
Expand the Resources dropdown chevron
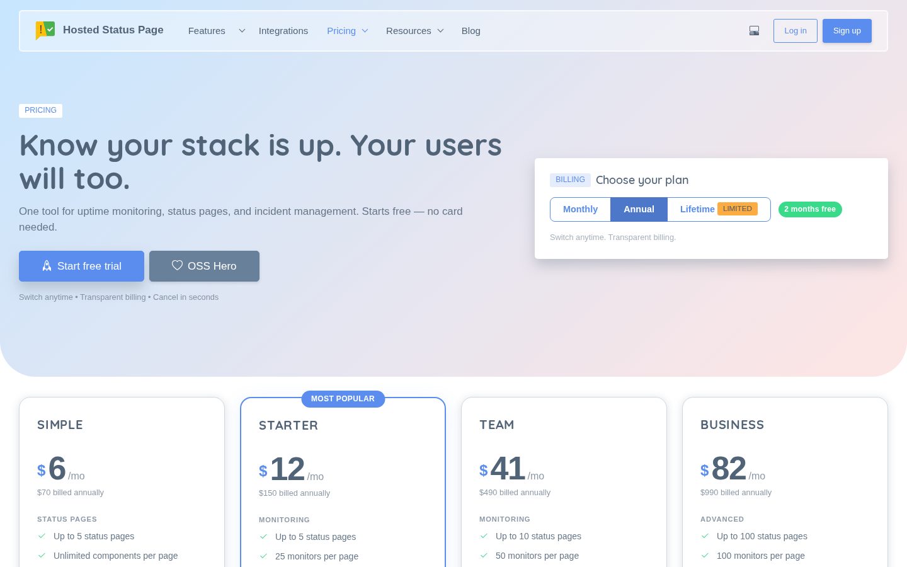tap(440, 31)
